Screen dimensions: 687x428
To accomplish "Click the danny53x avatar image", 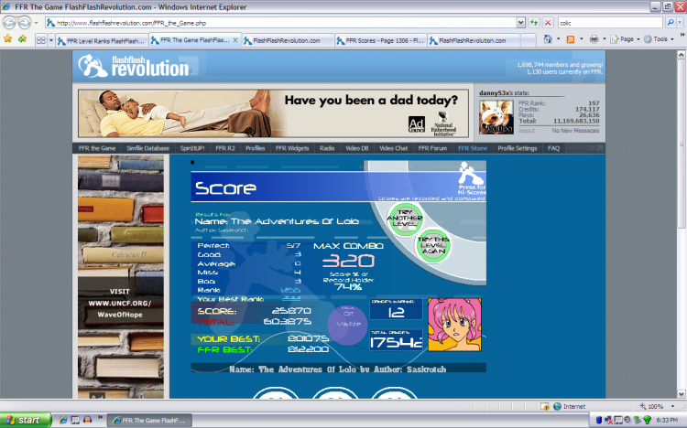I will [496, 116].
